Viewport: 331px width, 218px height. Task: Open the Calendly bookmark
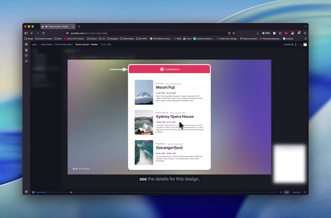288,39
